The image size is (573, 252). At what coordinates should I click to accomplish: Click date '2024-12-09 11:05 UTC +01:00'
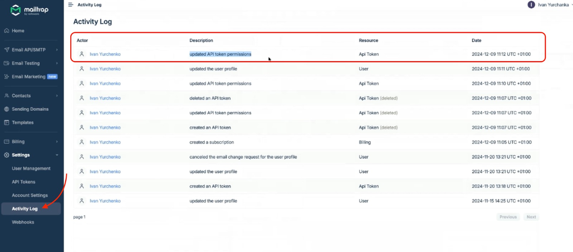coord(501,142)
